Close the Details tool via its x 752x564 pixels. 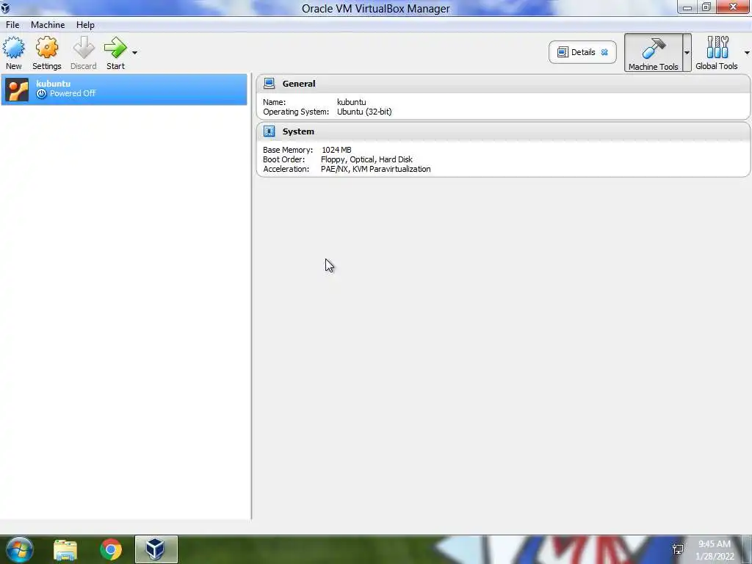(x=605, y=52)
